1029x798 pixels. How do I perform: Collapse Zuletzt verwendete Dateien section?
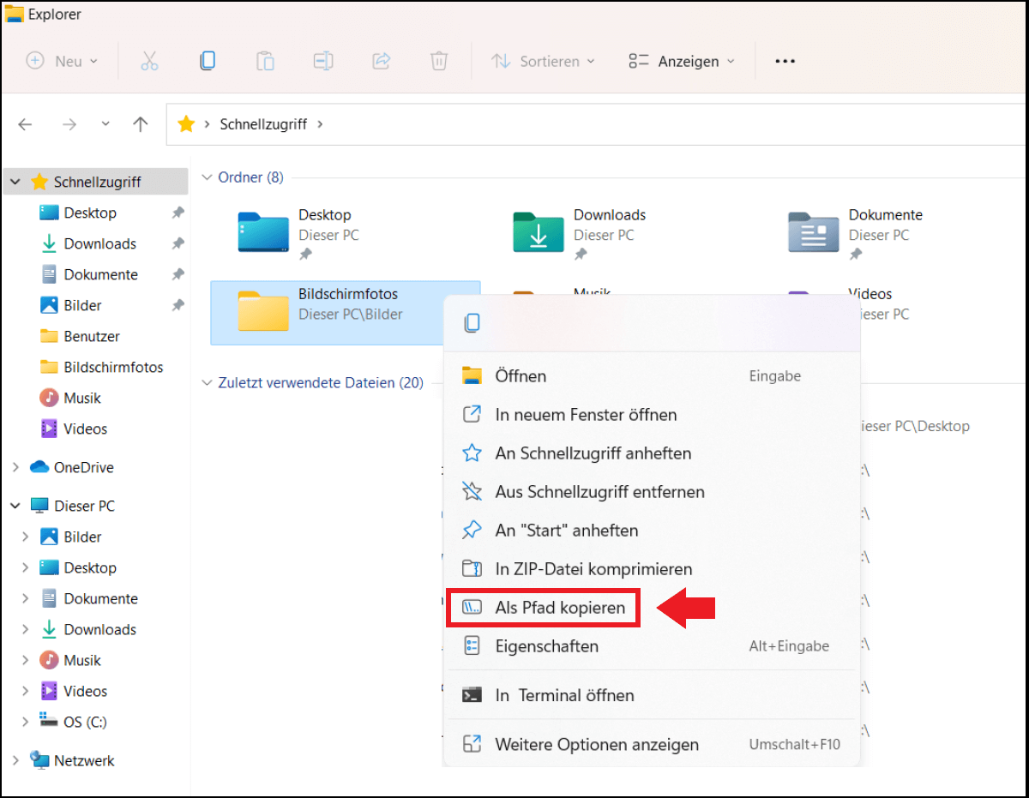(206, 382)
